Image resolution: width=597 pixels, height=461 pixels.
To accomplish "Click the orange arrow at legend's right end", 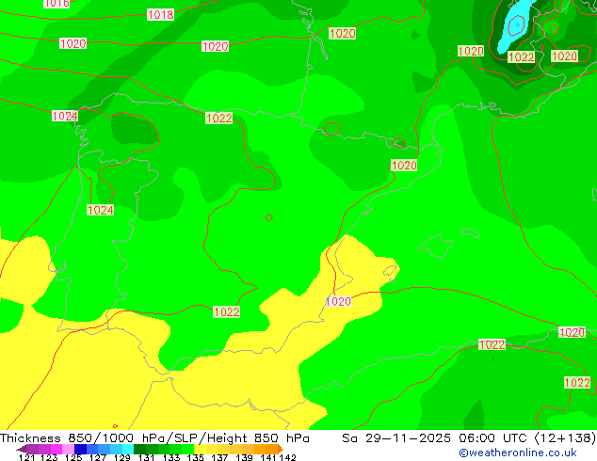I will pos(281,449).
